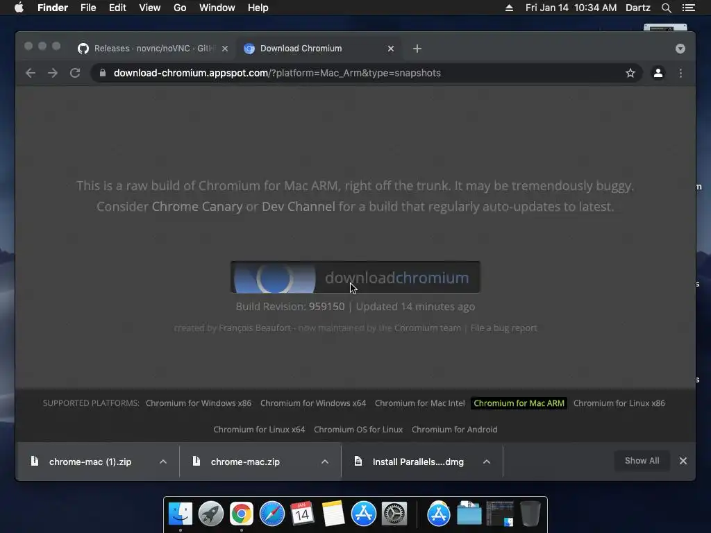Open the File menu
This screenshot has width=711, height=533.
[x=88, y=8]
